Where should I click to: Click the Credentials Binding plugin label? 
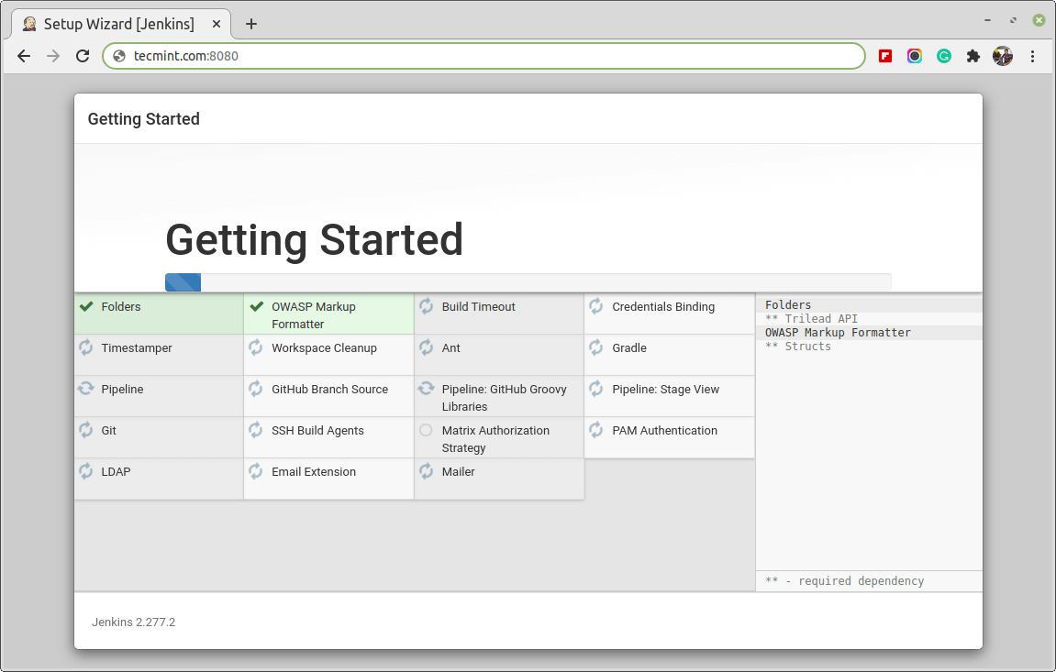[x=663, y=307]
